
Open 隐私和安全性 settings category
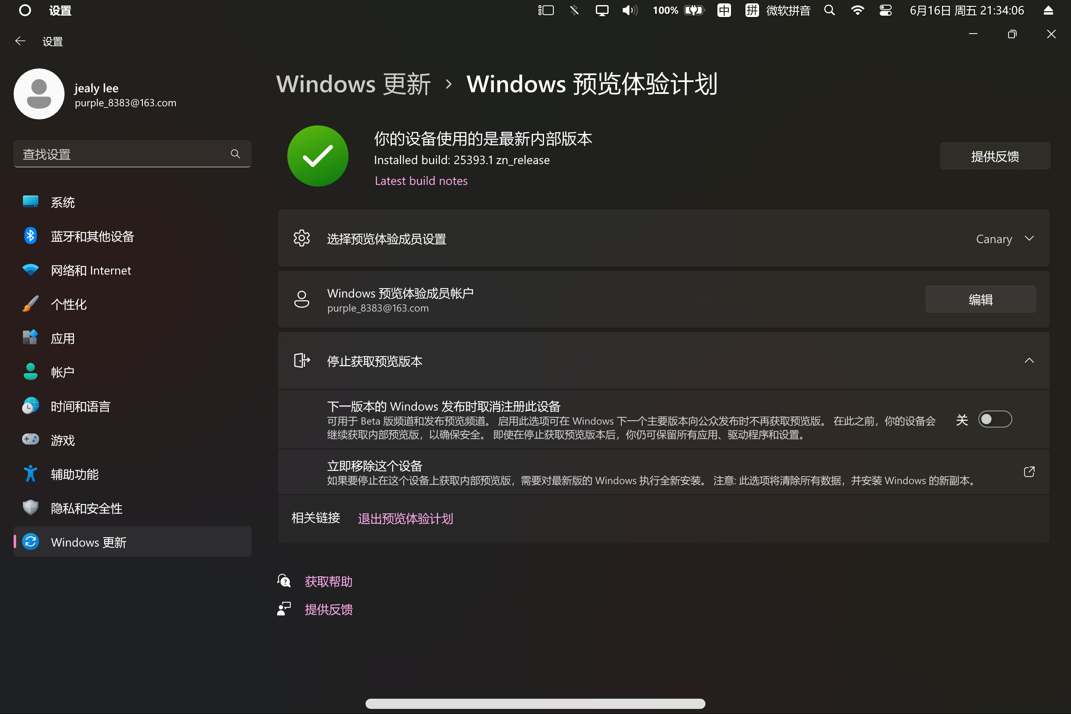133,508
